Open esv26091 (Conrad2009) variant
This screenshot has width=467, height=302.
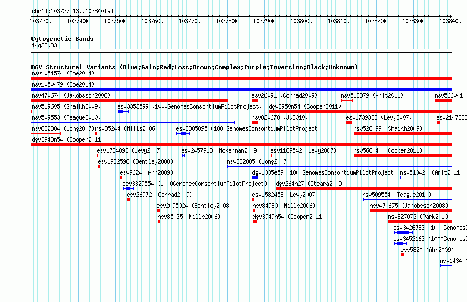(284, 95)
